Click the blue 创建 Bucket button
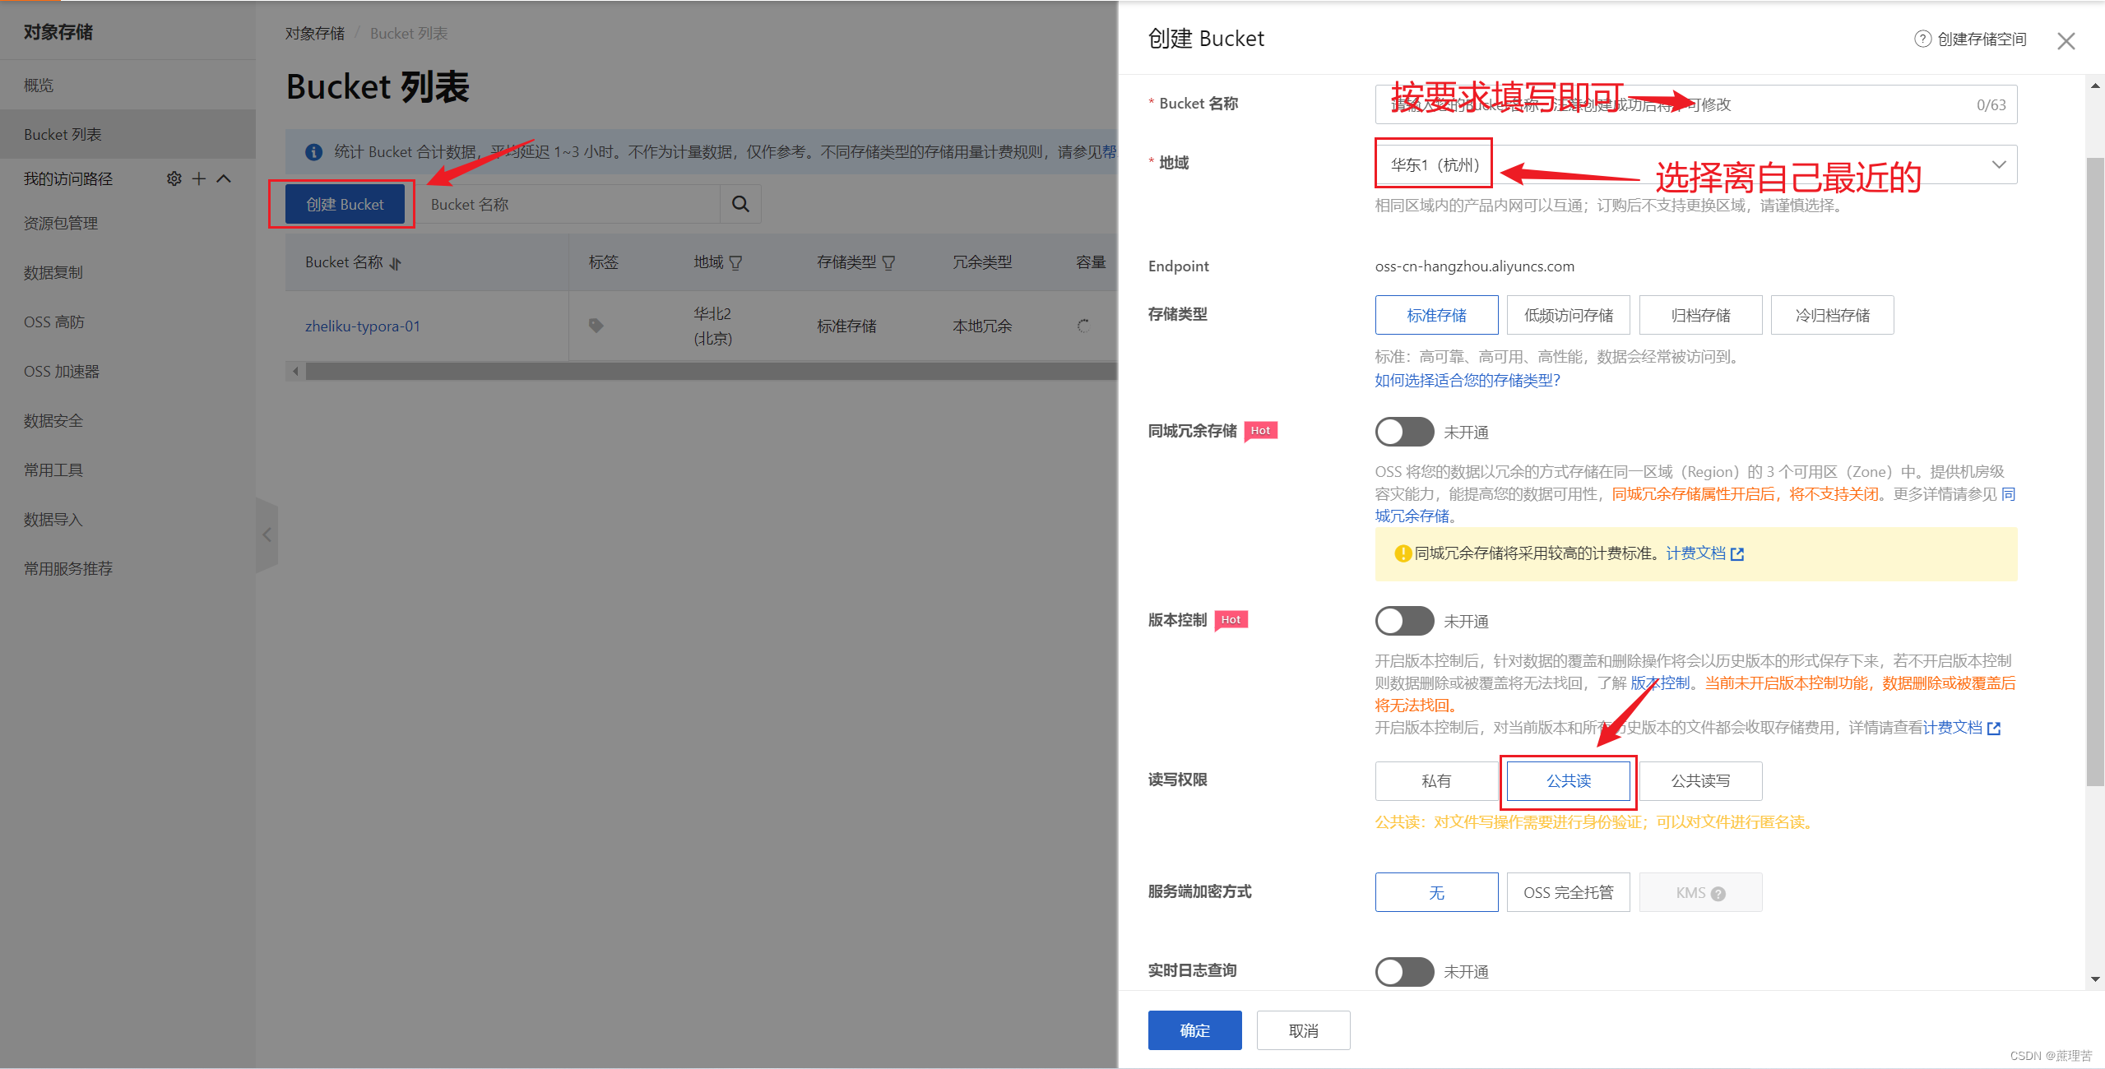 [345, 204]
